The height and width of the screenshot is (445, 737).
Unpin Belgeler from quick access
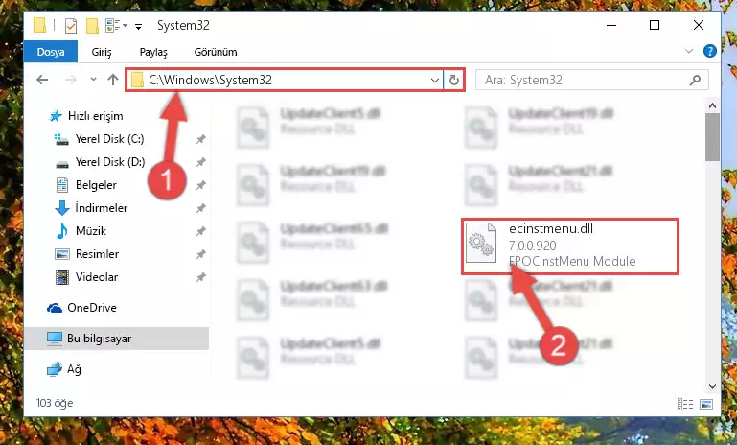pos(200,185)
